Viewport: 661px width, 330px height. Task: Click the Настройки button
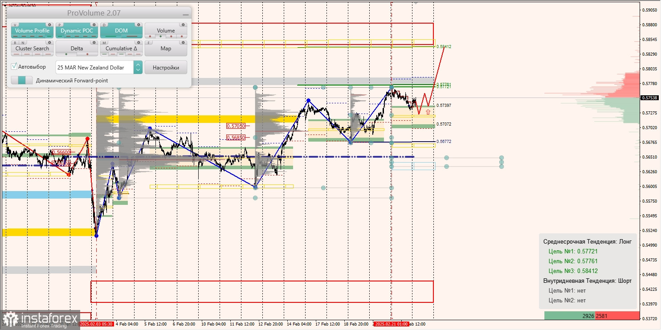click(166, 67)
